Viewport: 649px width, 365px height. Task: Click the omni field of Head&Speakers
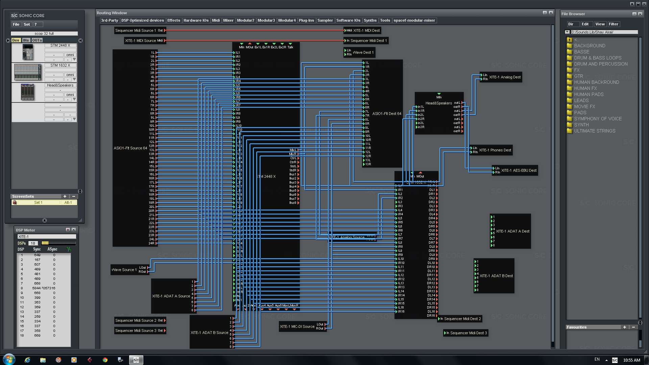click(x=70, y=95)
